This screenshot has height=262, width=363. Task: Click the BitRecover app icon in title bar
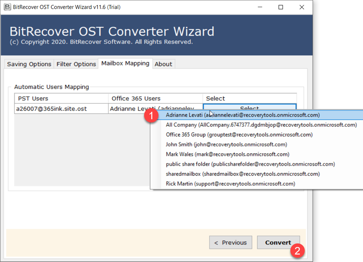coord(7,7)
